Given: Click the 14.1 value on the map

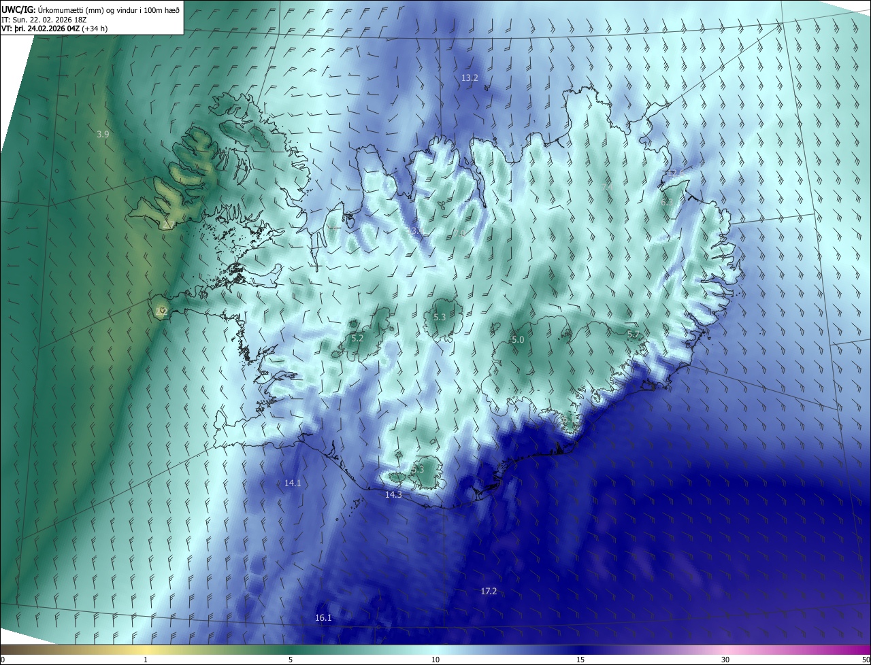Looking at the screenshot, I should pos(293,483).
